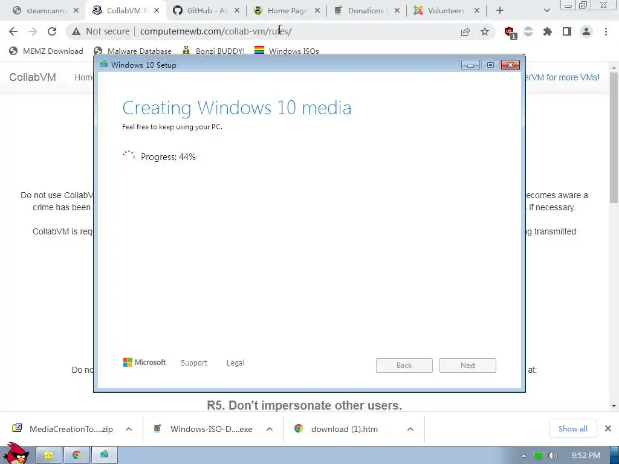The image size is (619, 464).
Task: Click Windows Setup taskbar icon
Action: click(104, 456)
